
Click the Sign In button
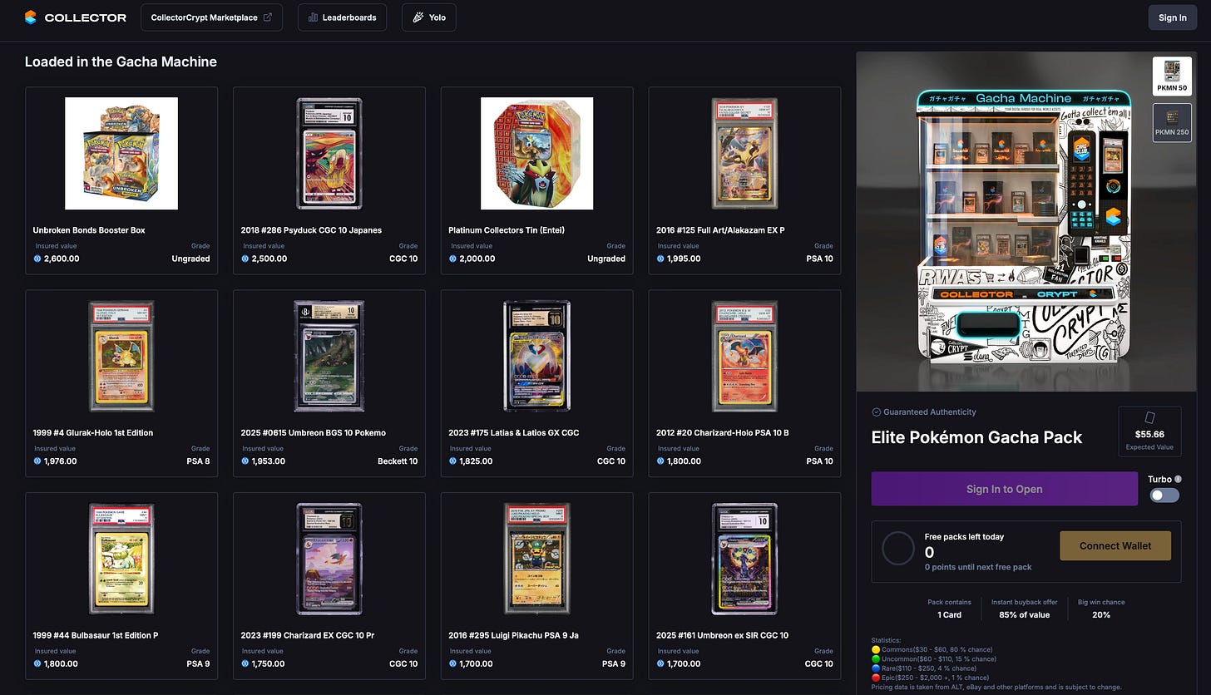click(1173, 17)
